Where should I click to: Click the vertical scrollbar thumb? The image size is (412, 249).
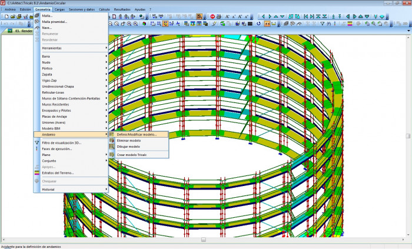[408, 135]
